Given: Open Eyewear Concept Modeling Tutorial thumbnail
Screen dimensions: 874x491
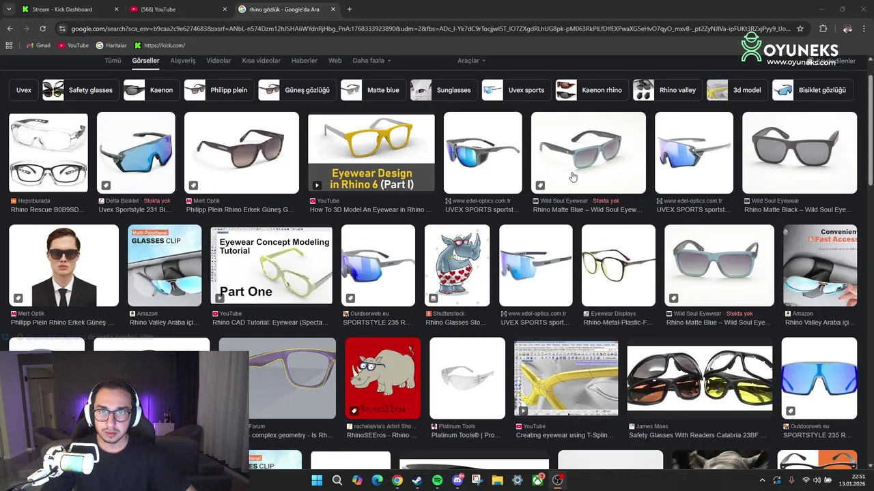Looking at the screenshot, I should click(272, 265).
